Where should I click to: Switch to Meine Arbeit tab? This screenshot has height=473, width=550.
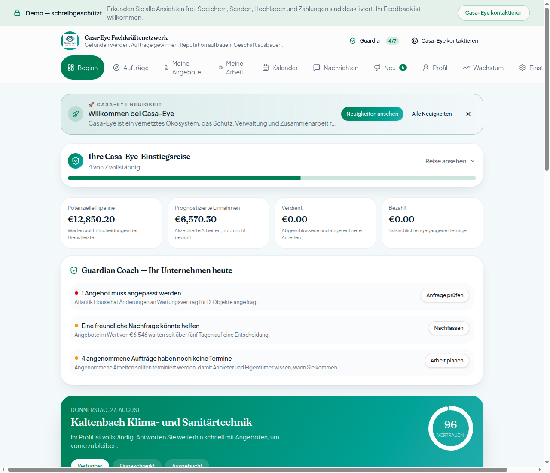pyautogui.click(x=231, y=68)
